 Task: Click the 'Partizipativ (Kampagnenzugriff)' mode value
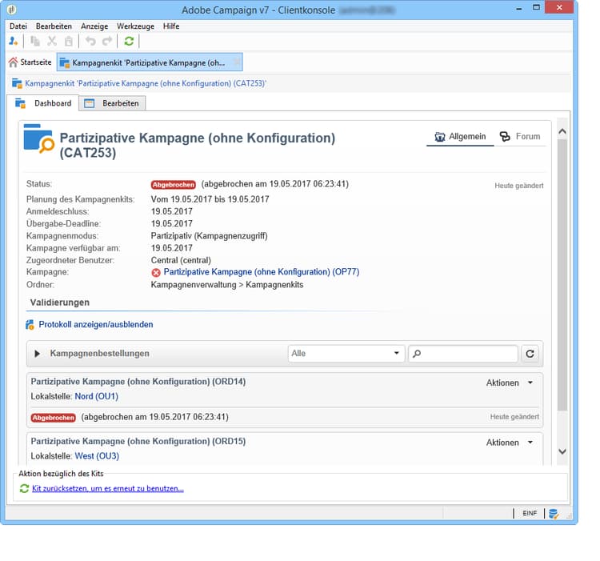pyautogui.click(x=209, y=236)
